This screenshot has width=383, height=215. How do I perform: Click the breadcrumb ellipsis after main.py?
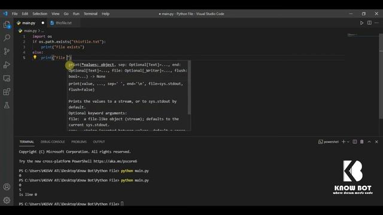[x=42, y=31]
